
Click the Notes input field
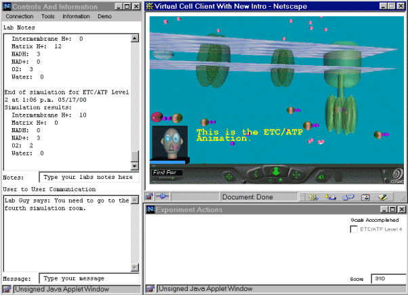click(x=89, y=177)
